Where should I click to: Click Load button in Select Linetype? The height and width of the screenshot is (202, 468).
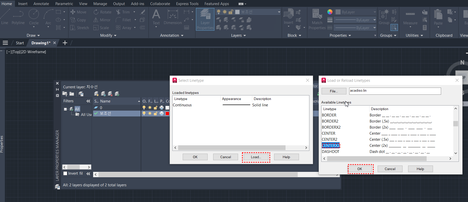point(256,157)
